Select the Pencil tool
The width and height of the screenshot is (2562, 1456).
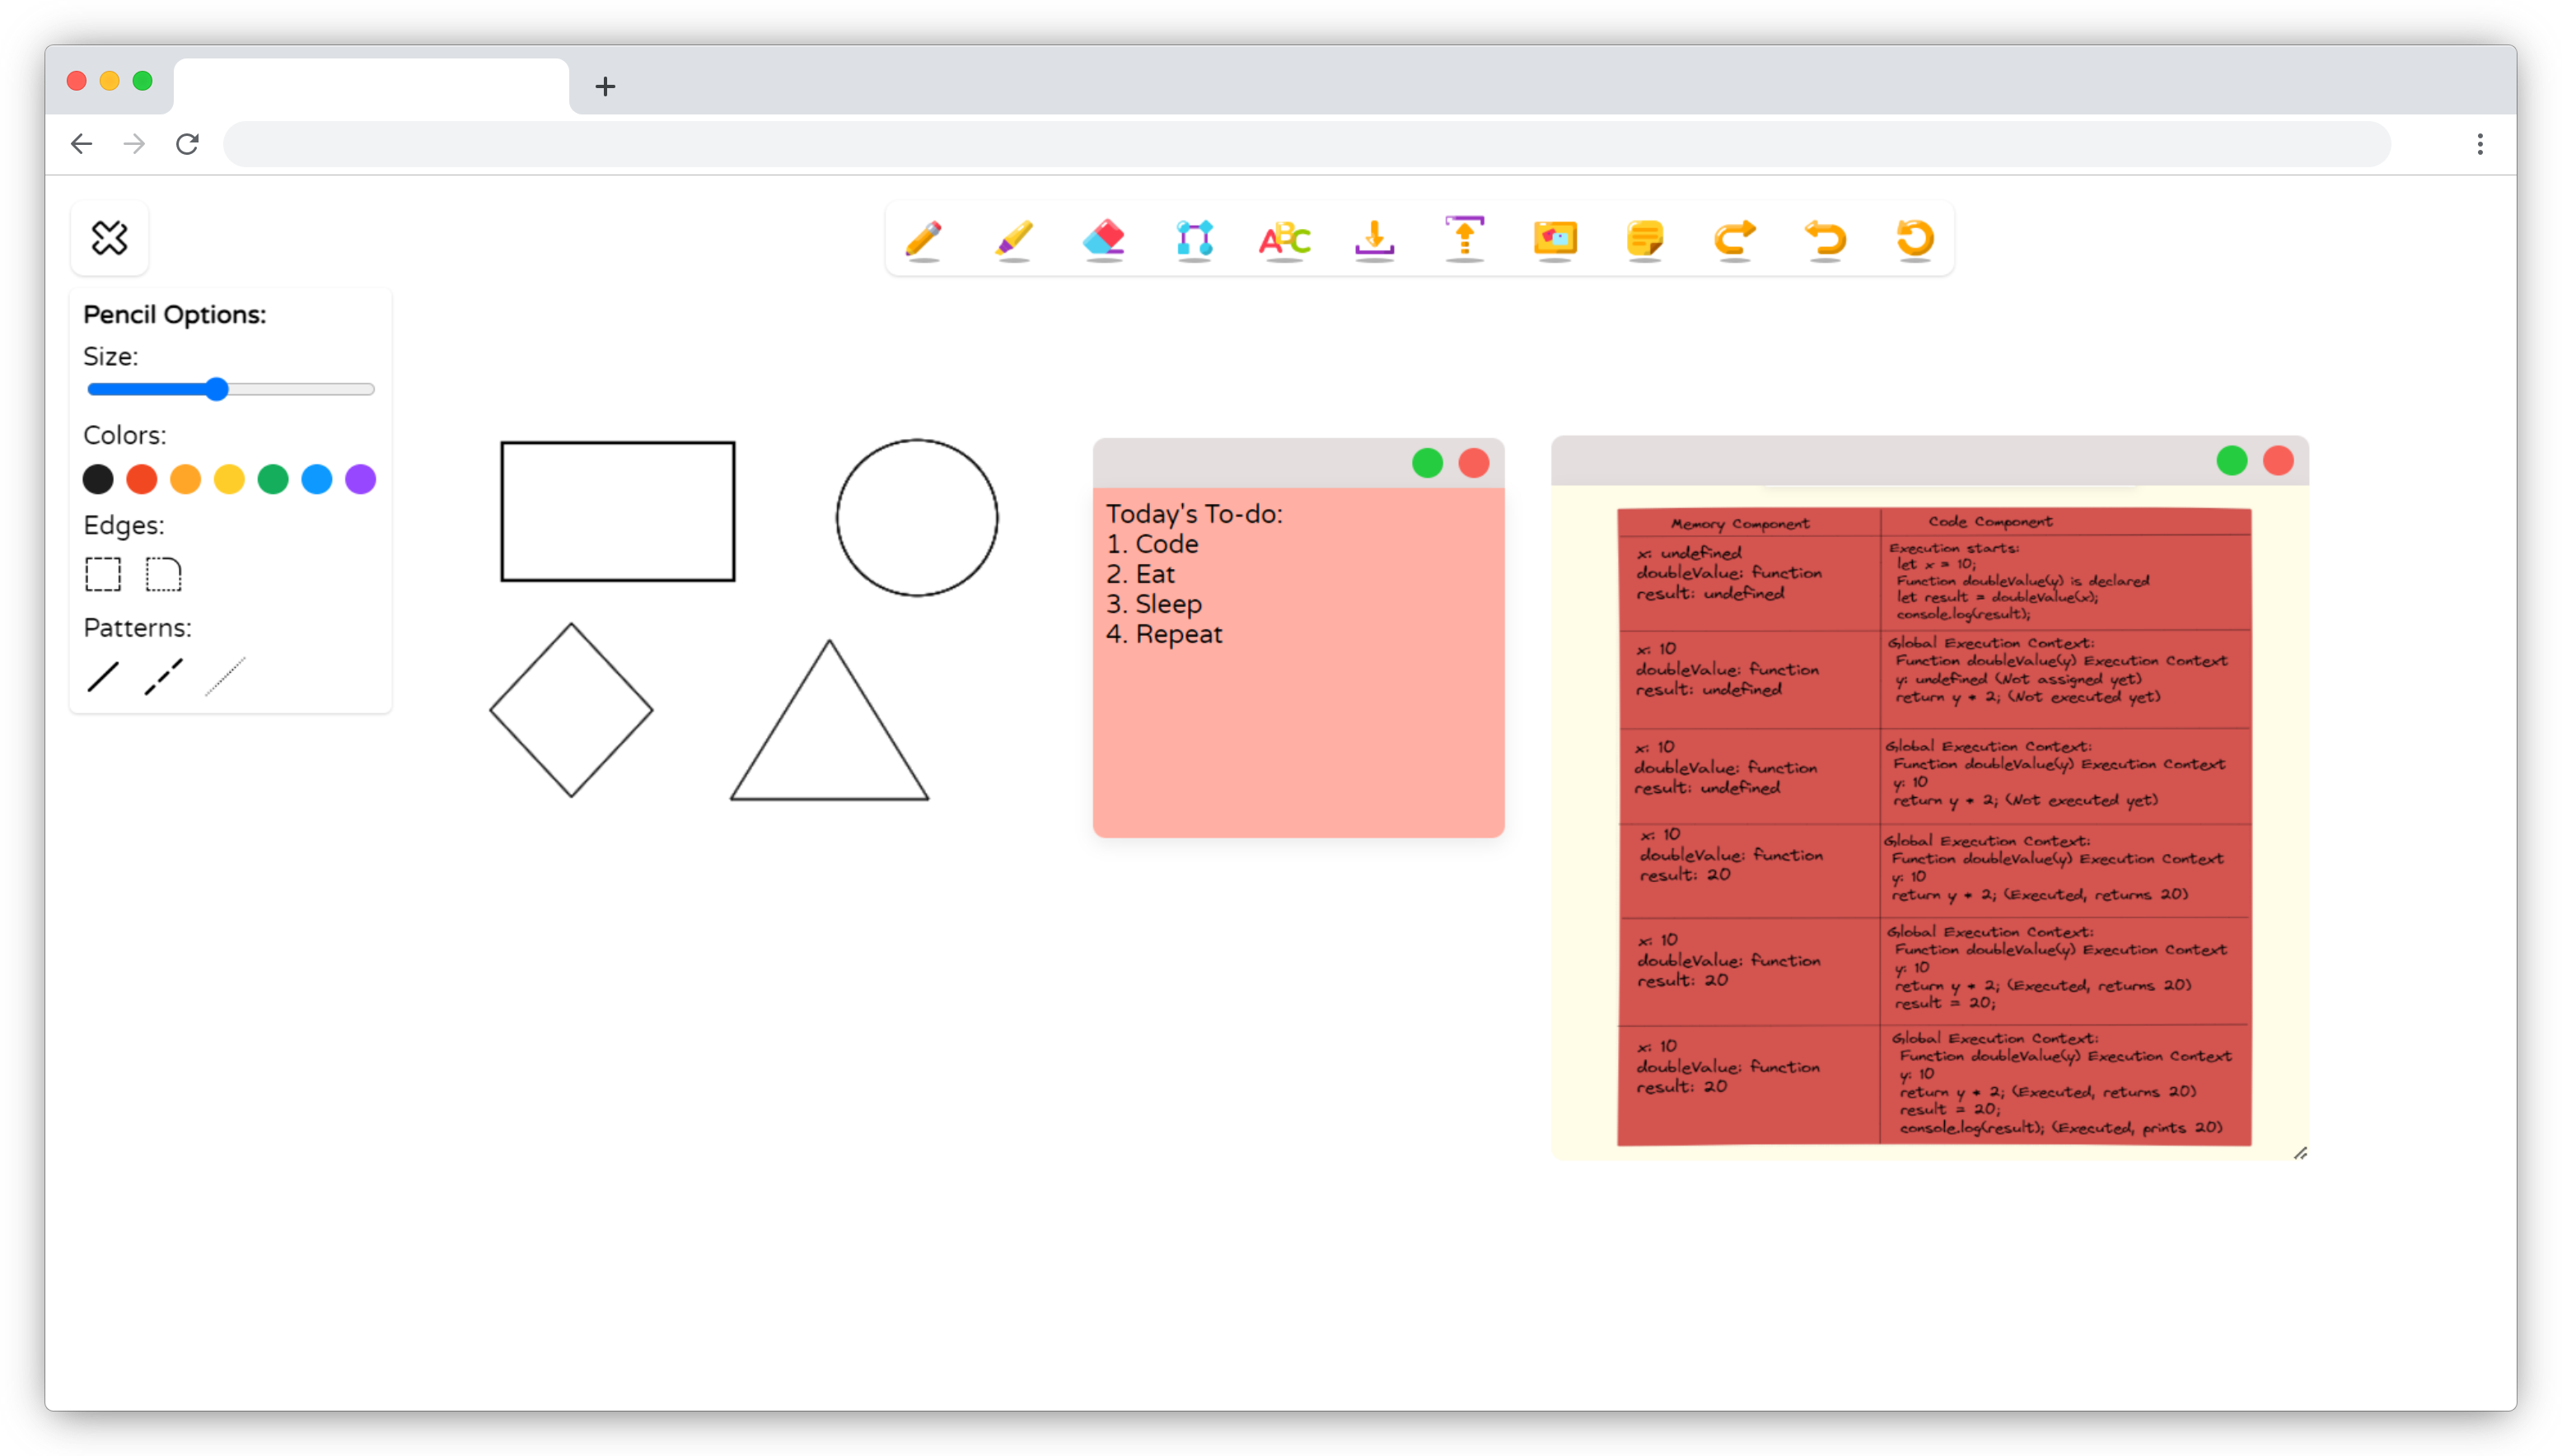coord(923,239)
